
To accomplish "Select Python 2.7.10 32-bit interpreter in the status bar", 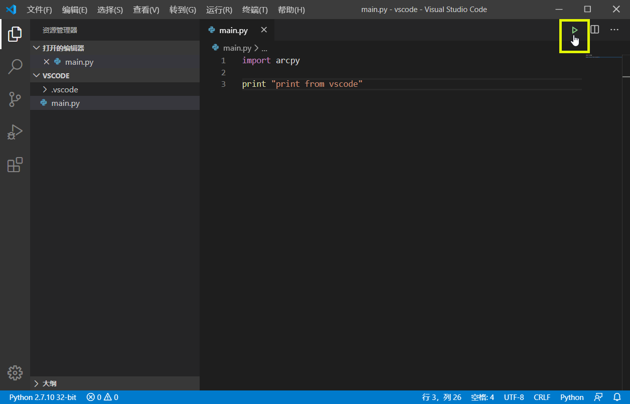I will 43,397.
